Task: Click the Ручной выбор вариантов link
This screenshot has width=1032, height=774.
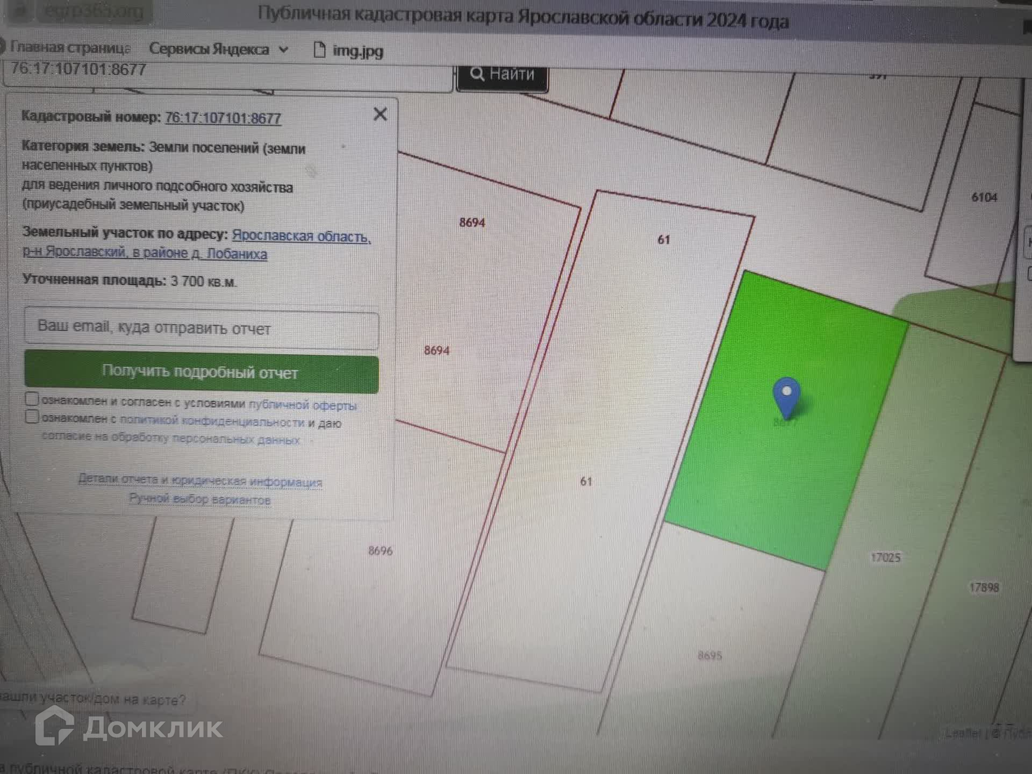Action: (x=199, y=499)
